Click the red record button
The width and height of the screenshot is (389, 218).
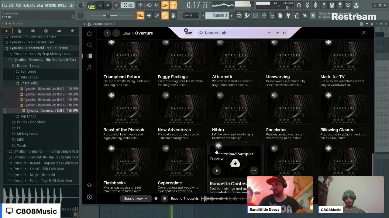pyautogui.click(x=116, y=5)
